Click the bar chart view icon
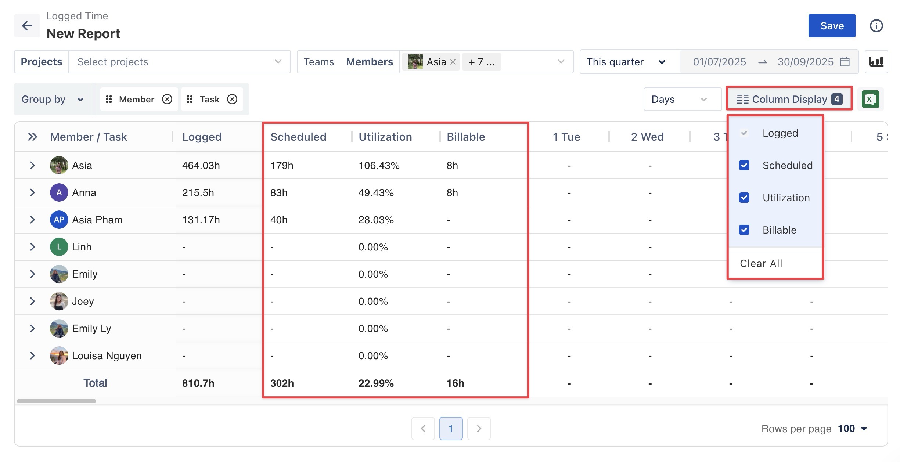Image resolution: width=900 pixels, height=462 pixels. tap(876, 62)
